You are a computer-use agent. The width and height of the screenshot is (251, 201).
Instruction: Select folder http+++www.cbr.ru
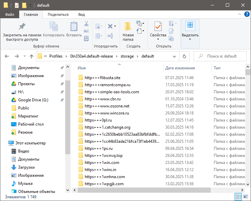102,99
